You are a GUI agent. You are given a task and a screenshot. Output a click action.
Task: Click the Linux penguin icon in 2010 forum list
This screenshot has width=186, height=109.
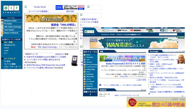[85, 79]
